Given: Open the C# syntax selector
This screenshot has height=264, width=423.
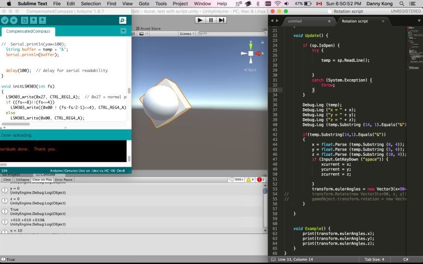Looking at the screenshot, I should pos(406,259).
